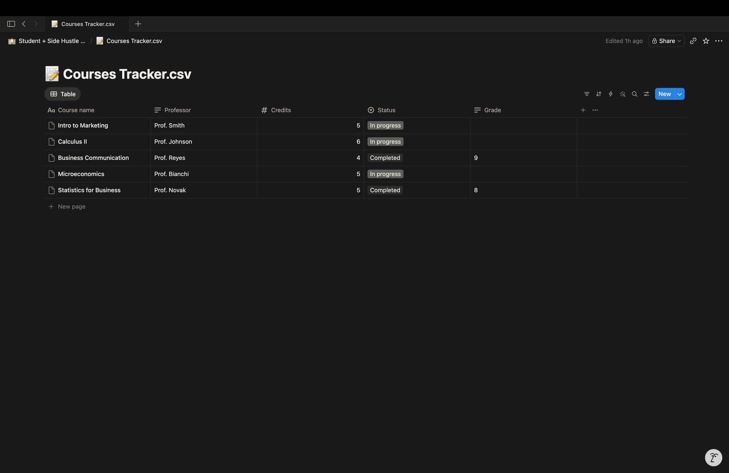The image size is (729, 473).
Task: Change Business Communication Completed status
Action: coord(385,158)
